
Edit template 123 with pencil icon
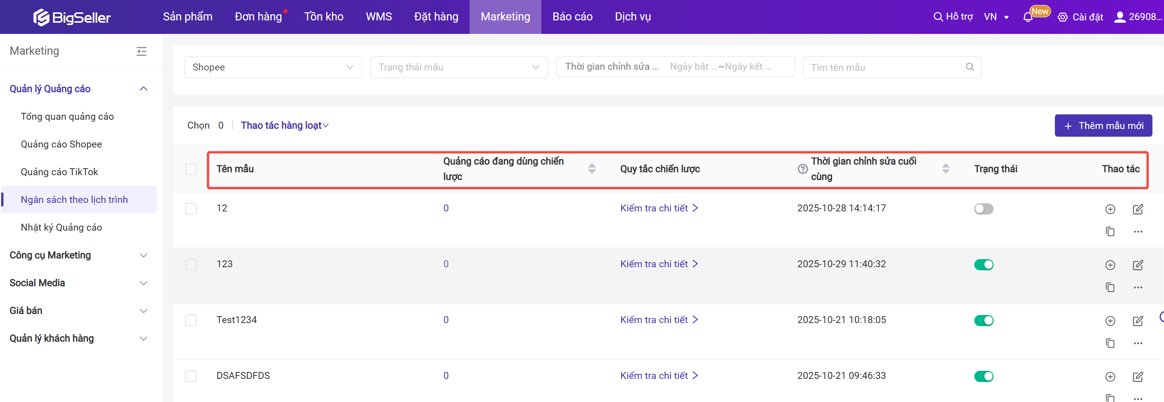[x=1137, y=265]
